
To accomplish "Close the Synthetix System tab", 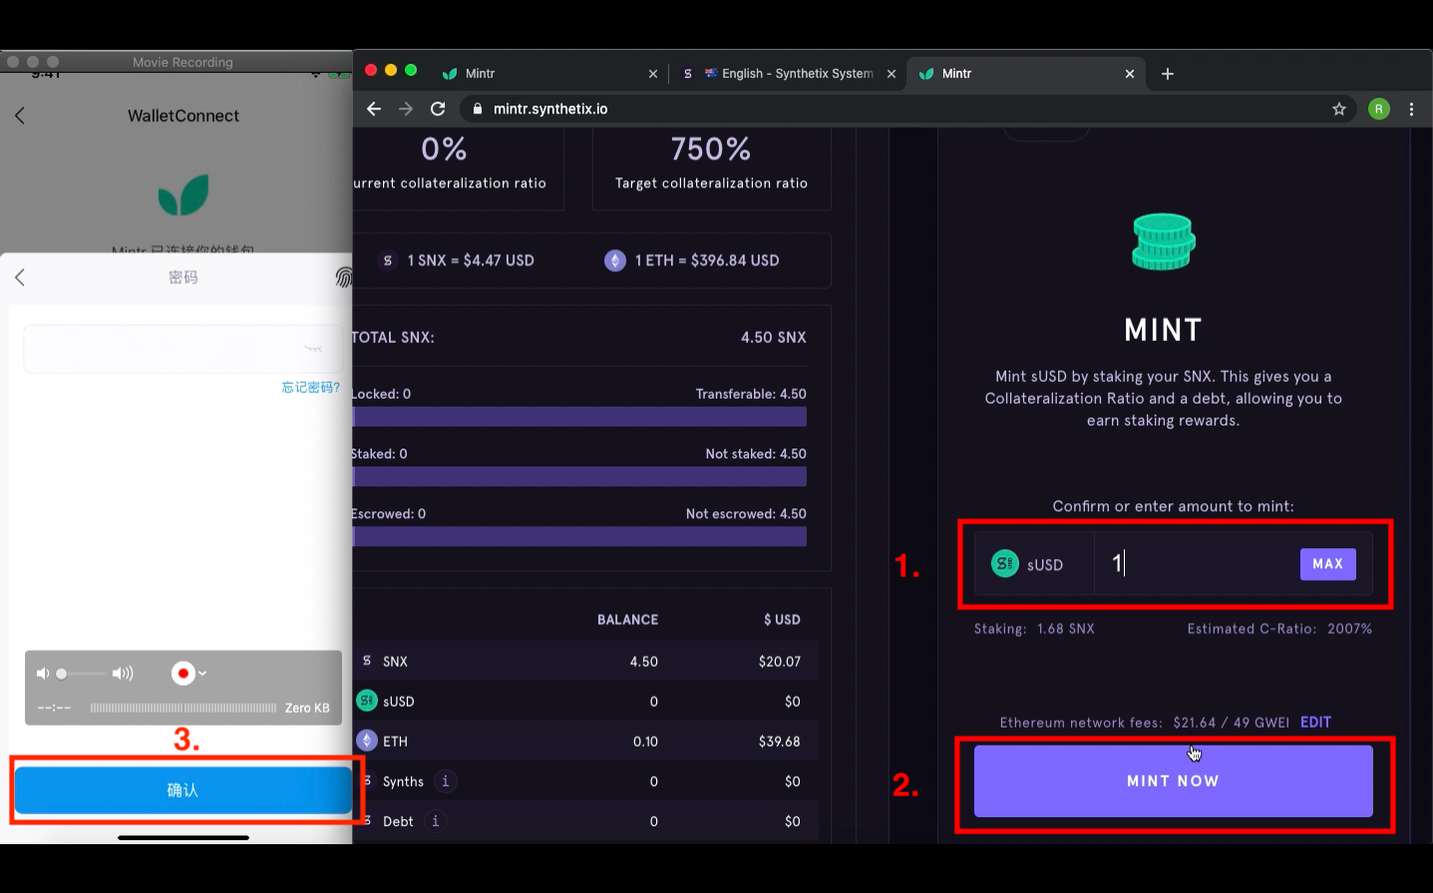I will pos(892,74).
